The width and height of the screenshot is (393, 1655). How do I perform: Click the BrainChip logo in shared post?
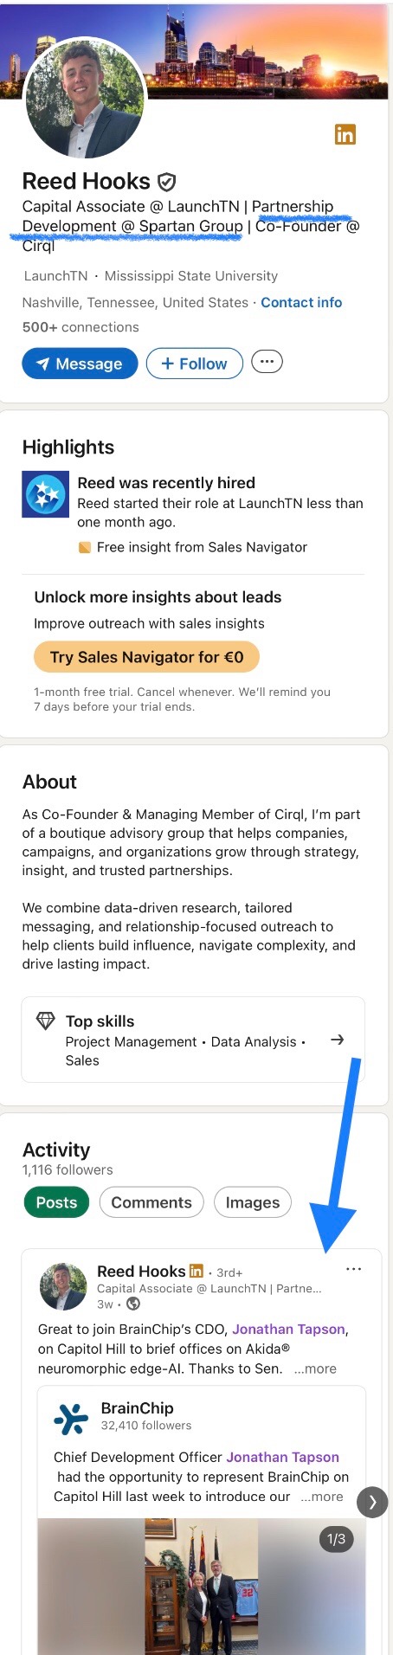point(71,1419)
